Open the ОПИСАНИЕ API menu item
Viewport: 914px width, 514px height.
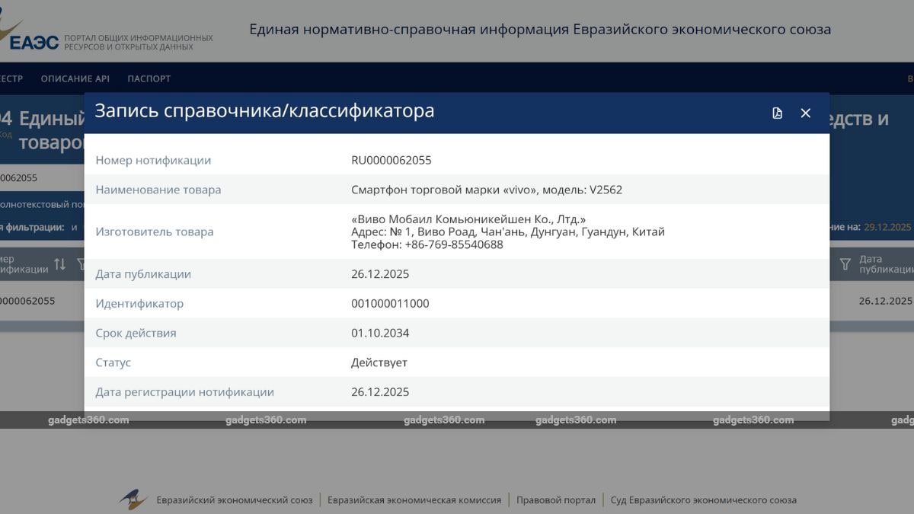75,78
